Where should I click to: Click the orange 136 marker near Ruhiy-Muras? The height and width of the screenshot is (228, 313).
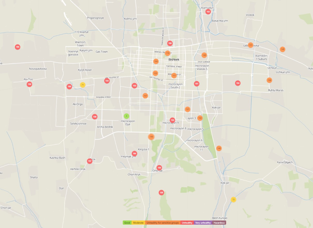point(269,80)
